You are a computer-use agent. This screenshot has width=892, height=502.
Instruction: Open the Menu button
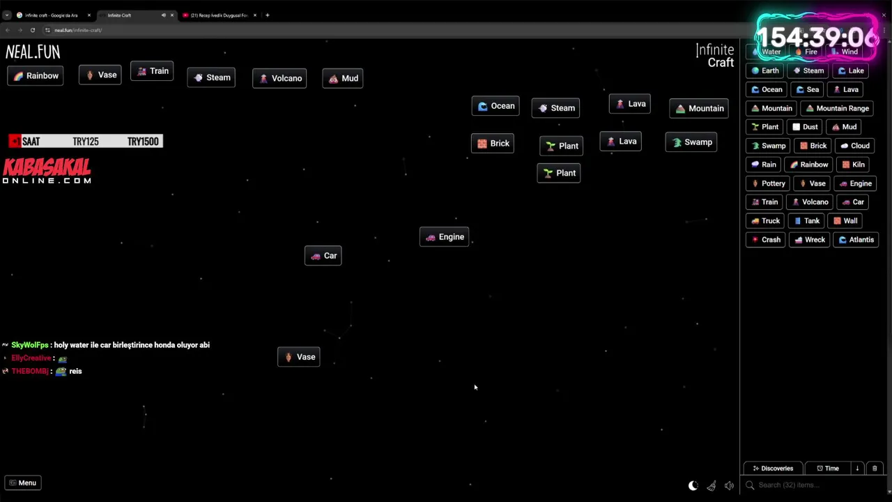point(23,482)
